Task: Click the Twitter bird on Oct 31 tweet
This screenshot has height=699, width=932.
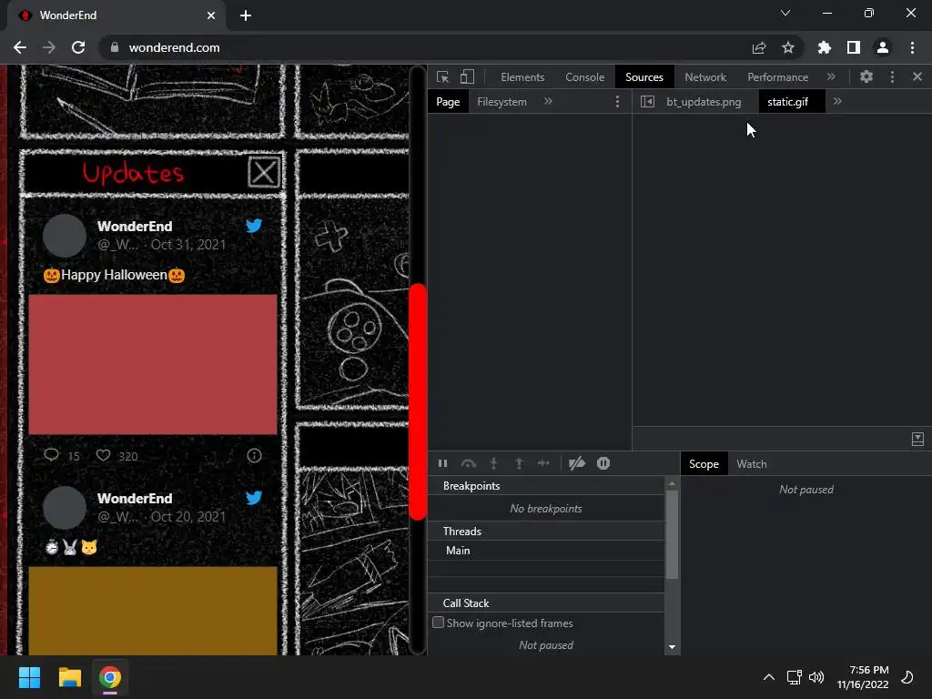Action: [254, 226]
